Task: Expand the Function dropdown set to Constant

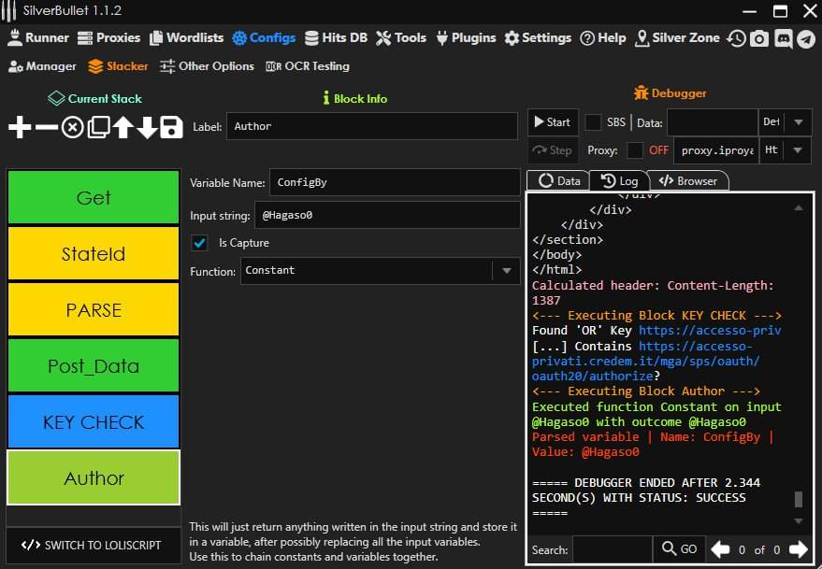Action: 506,271
